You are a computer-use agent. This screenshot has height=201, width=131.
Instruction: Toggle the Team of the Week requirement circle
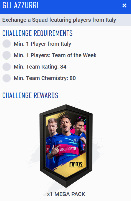tap(6, 55)
